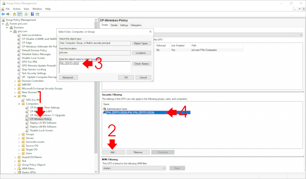Click the Help toolbar icon
The height and width of the screenshot is (179, 306).
tap(32, 14)
